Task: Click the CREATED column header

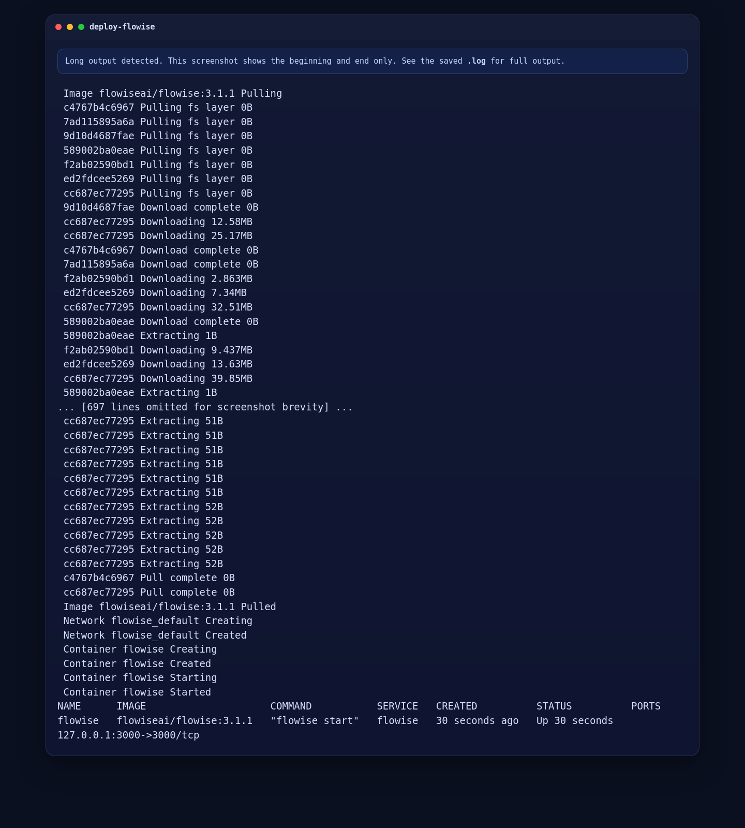Action: pos(457,706)
